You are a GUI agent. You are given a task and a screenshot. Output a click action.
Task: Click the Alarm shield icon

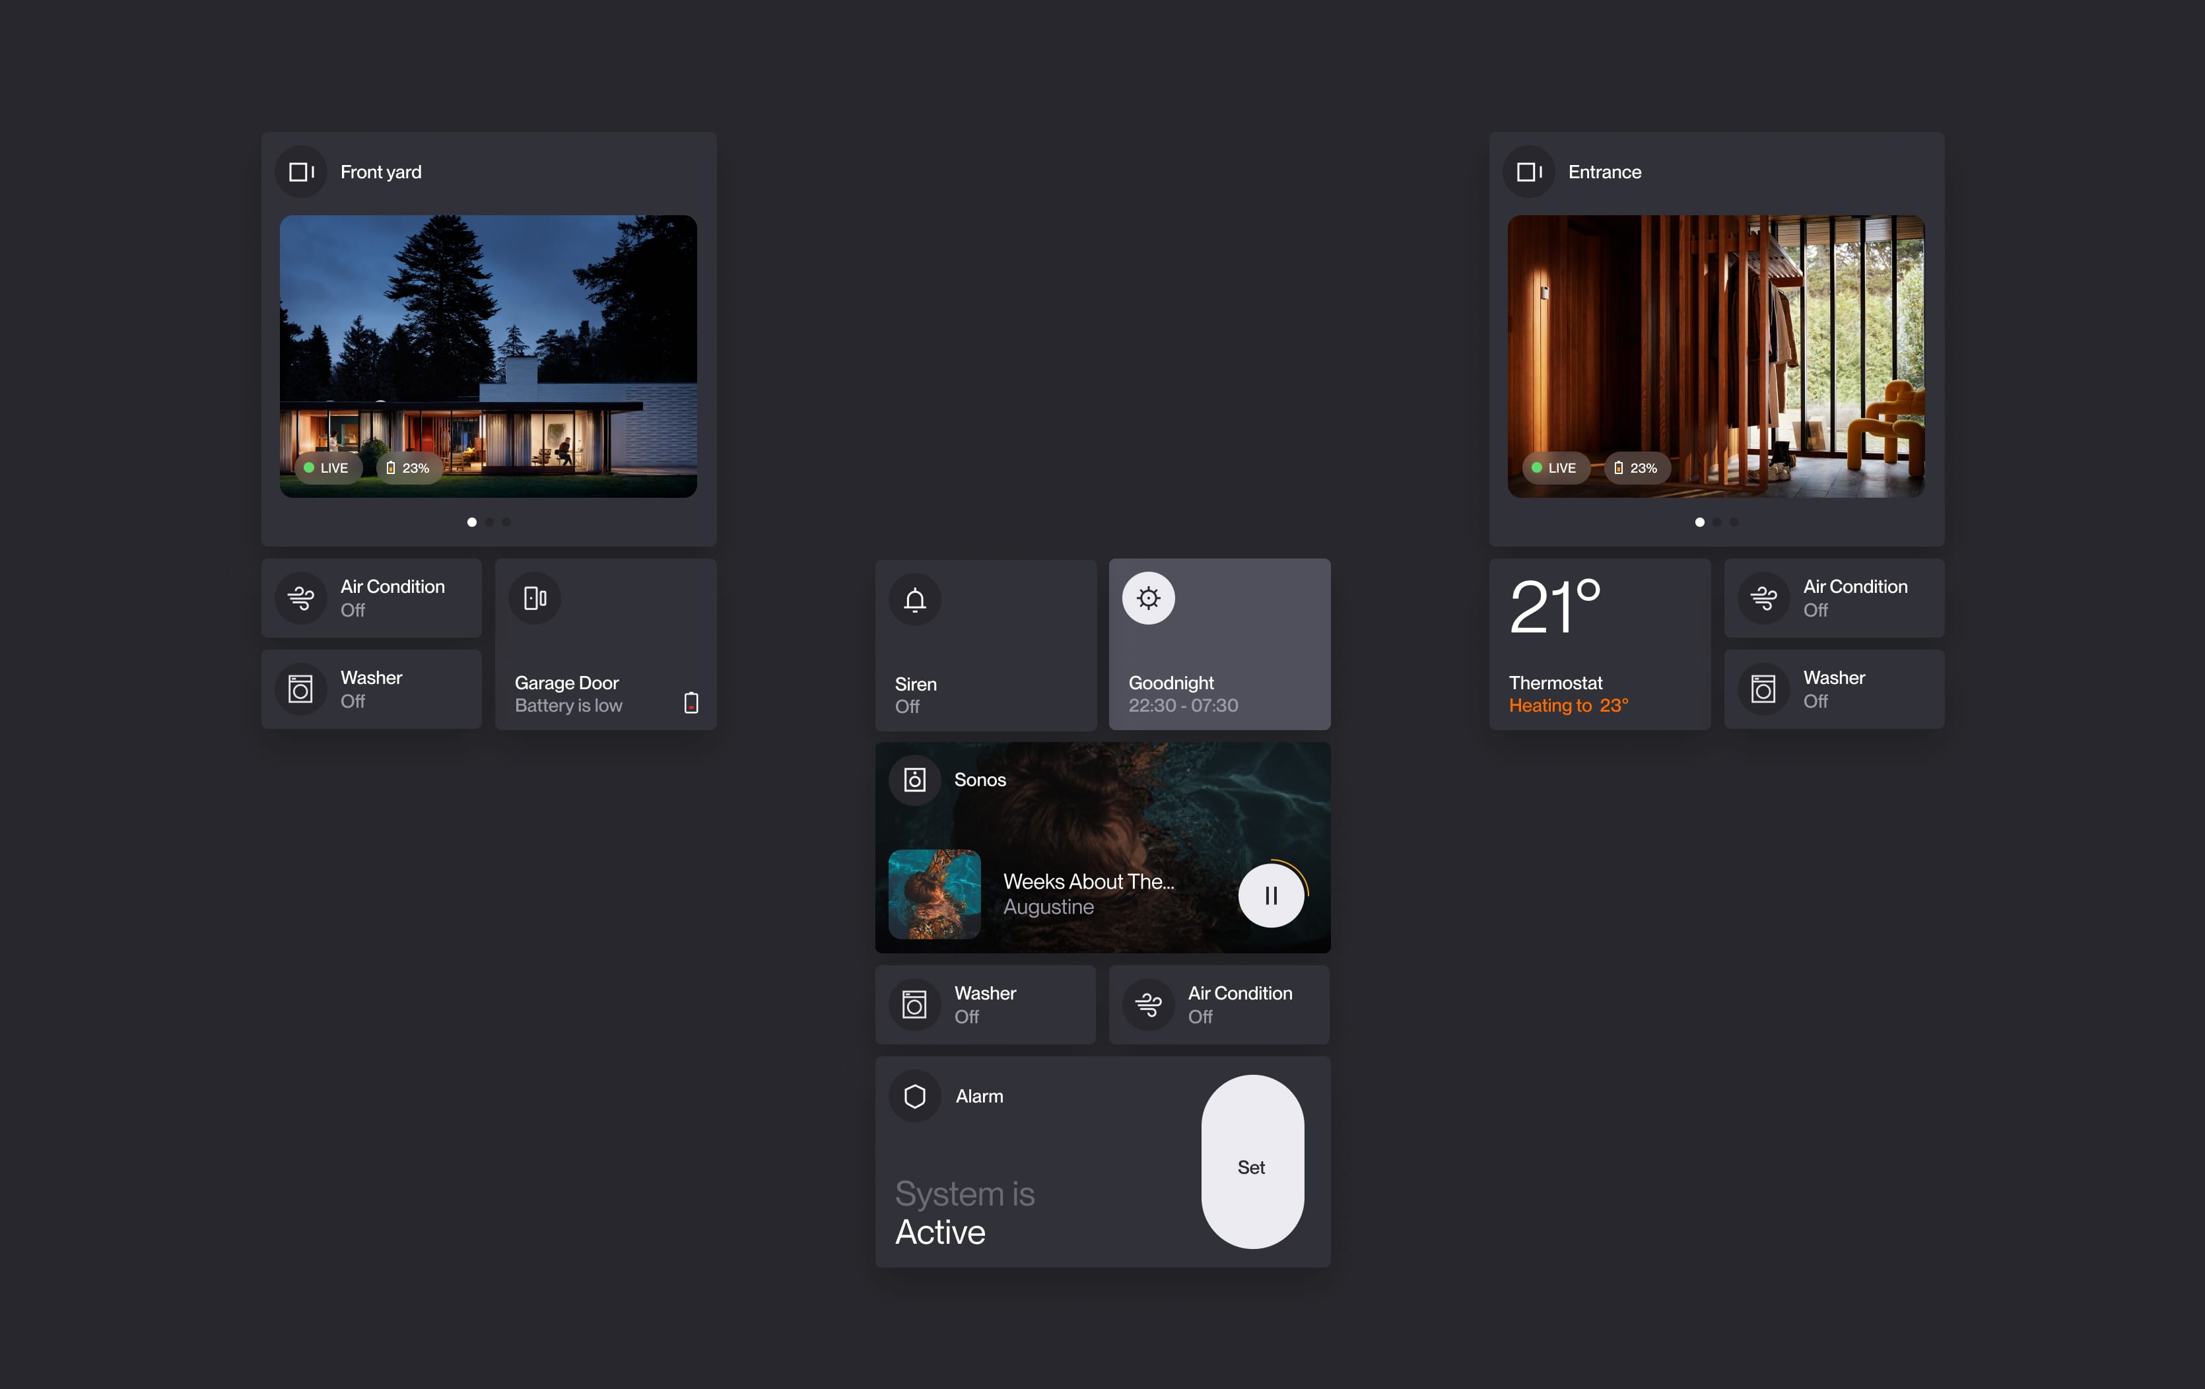(x=915, y=1096)
